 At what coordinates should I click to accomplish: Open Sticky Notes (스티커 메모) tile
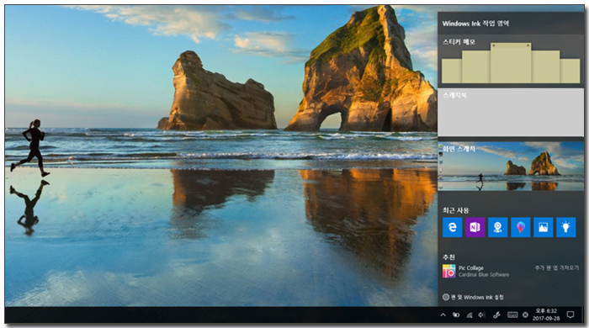(x=511, y=61)
